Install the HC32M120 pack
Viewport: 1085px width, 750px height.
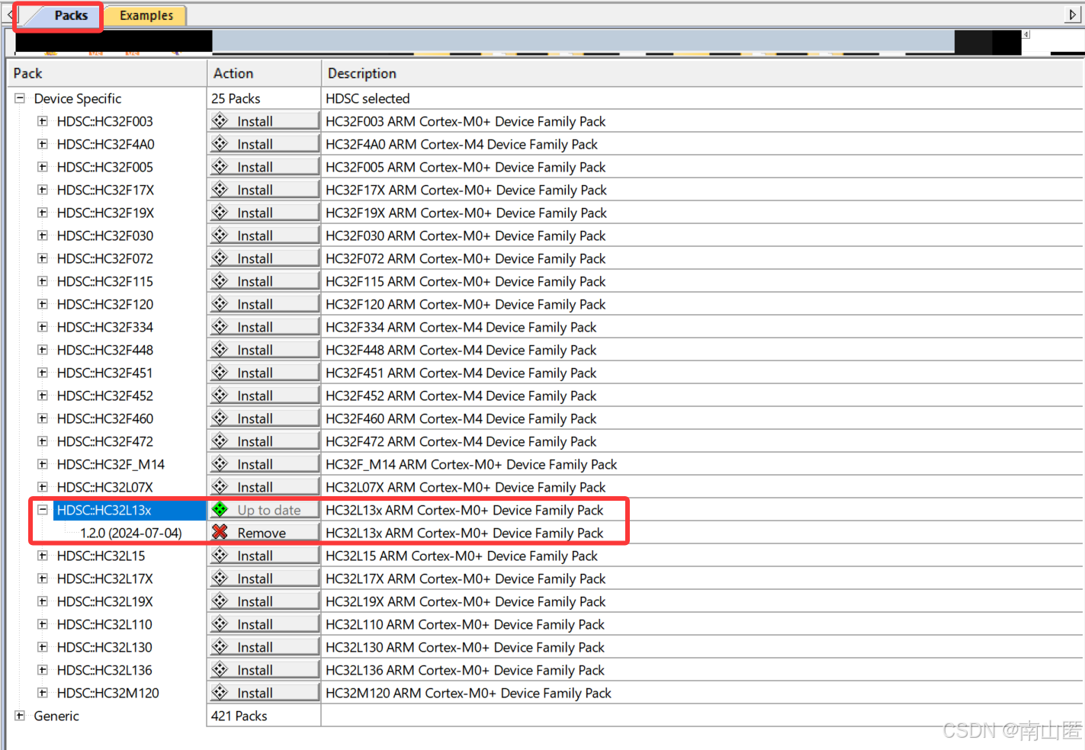(x=264, y=693)
